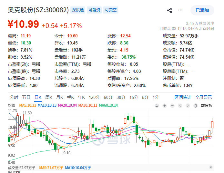Click the volume MA10:16.64万手 label
The height and width of the screenshot is (173, 224).
(78, 168)
